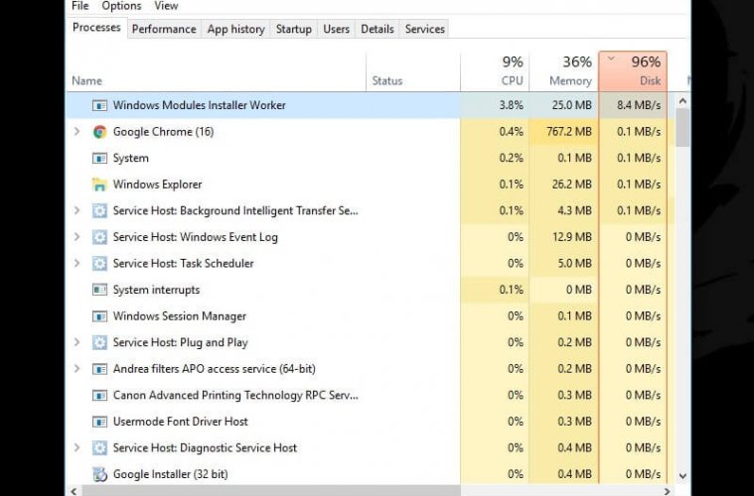754x496 pixels.
Task: Select the Windows Explorer process name
Action: point(157,185)
